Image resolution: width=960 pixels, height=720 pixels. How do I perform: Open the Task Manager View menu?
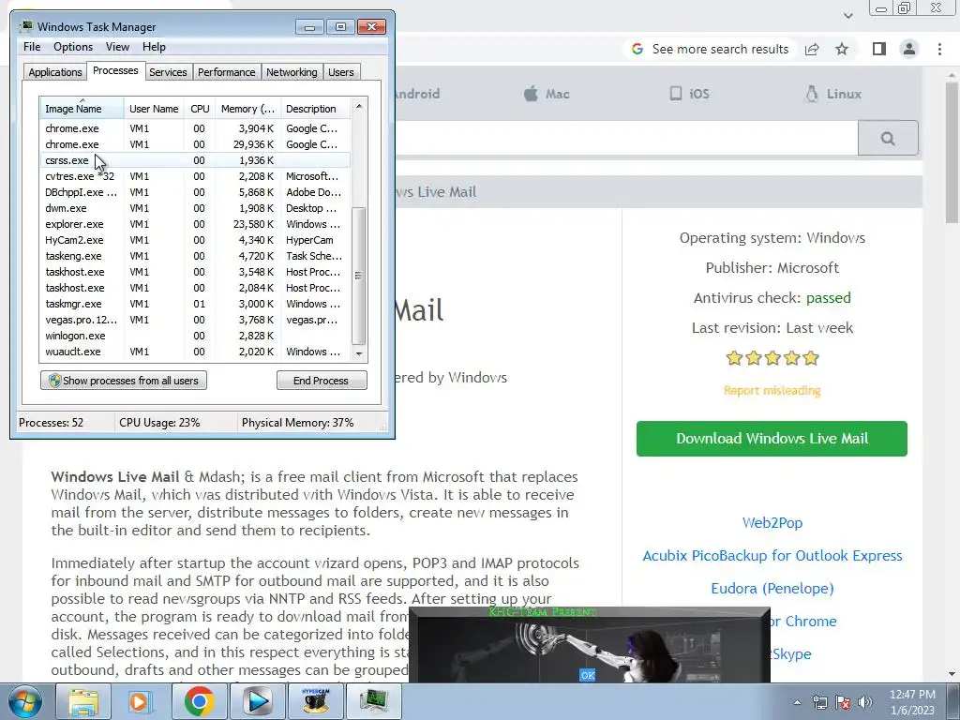coord(117,47)
